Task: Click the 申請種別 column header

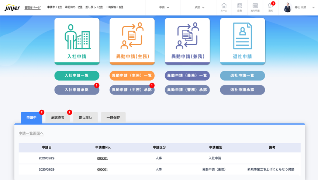Action: [215, 148]
